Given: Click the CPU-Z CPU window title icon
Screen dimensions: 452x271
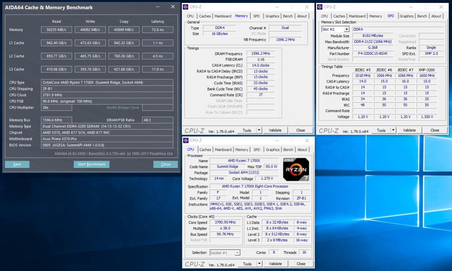Looking at the screenshot, I should (186, 140).
